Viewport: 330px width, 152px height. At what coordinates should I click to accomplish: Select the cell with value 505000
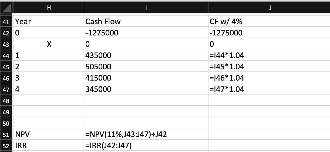[x=146, y=67]
